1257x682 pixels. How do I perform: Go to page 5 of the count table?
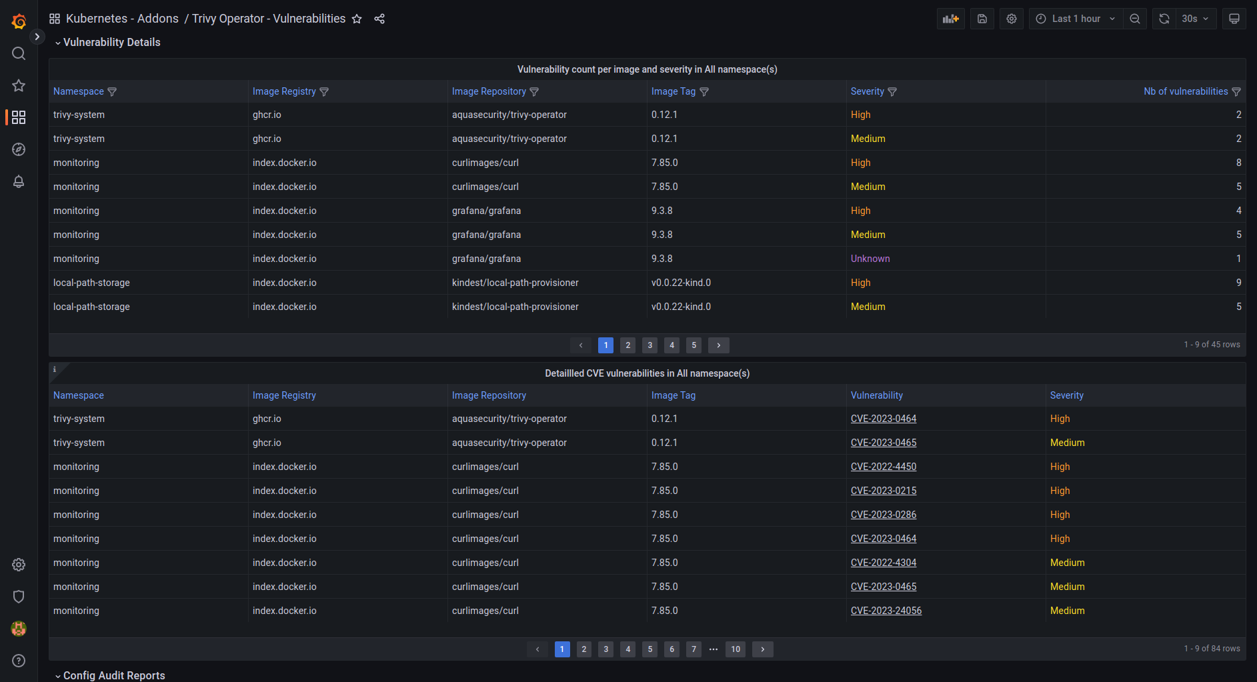tap(694, 345)
